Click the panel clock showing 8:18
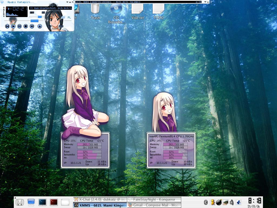Viewport: 277px width, 208px height. [x=254, y=201]
